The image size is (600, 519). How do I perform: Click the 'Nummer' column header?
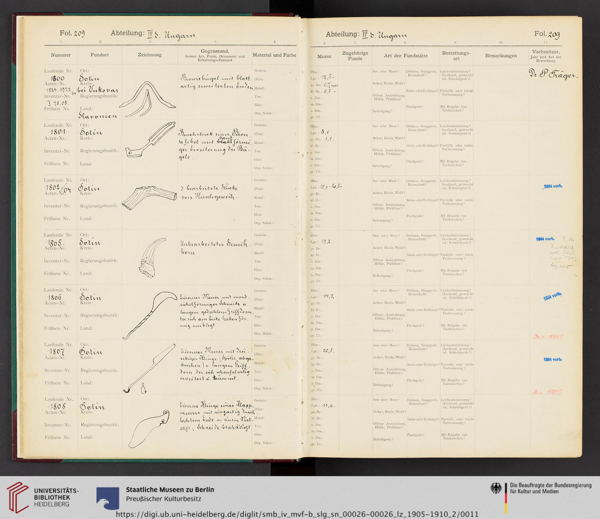coord(60,55)
